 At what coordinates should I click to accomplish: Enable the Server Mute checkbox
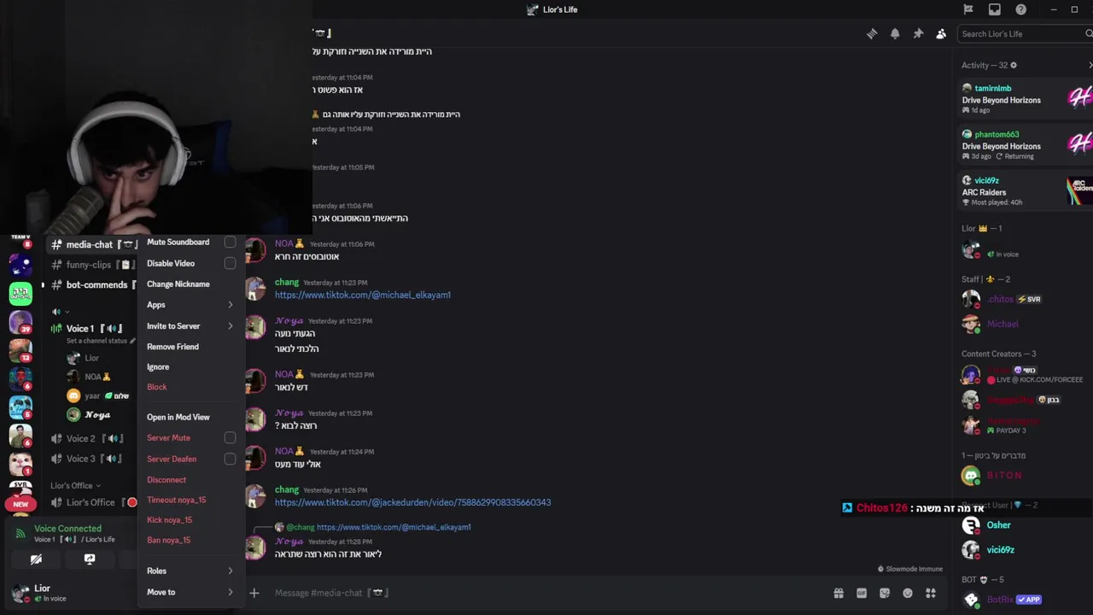click(x=230, y=437)
